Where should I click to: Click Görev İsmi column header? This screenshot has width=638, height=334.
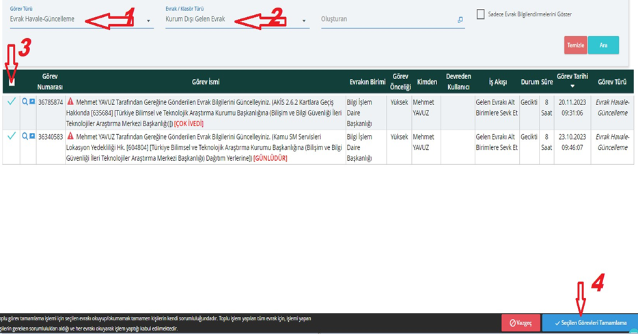click(206, 82)
